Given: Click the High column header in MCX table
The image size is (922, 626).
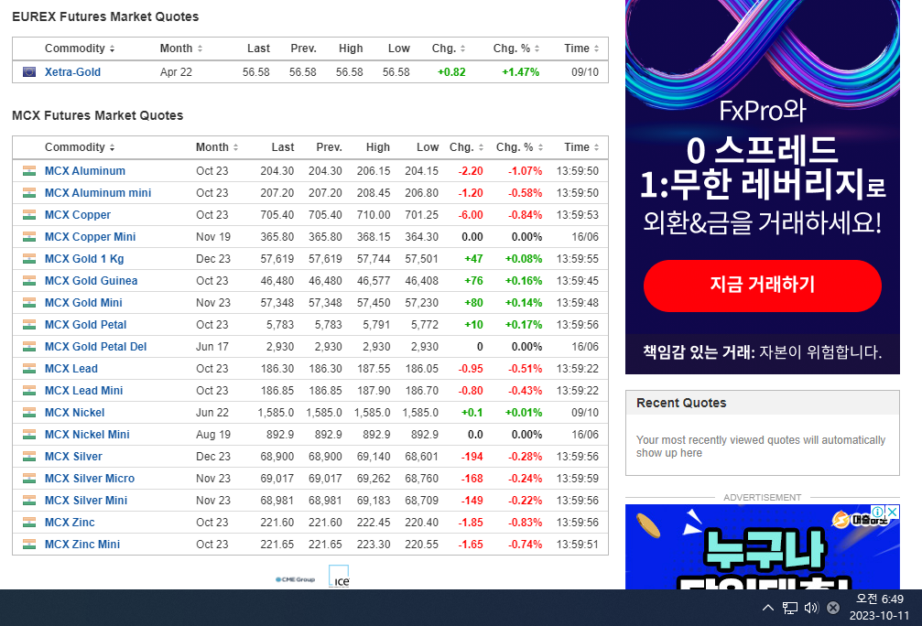Looking at the screenshot, I should (x=377, y=147).
